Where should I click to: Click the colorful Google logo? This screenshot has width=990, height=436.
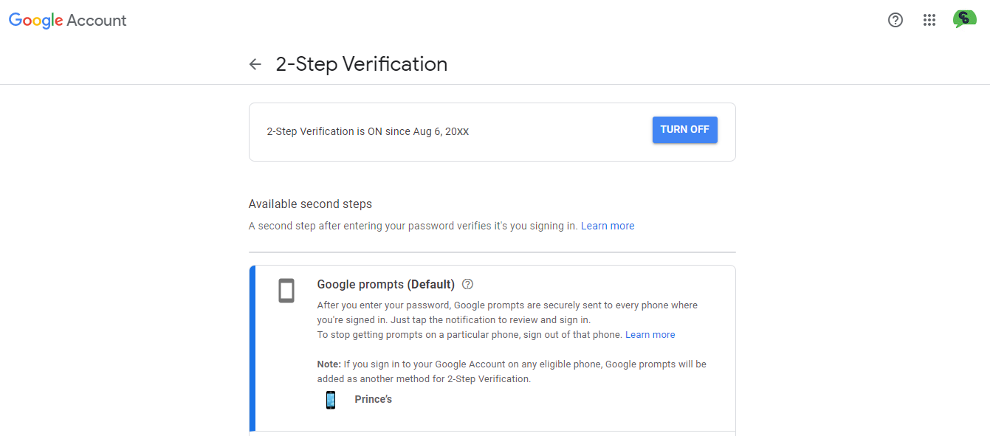[x=35, y=21]
